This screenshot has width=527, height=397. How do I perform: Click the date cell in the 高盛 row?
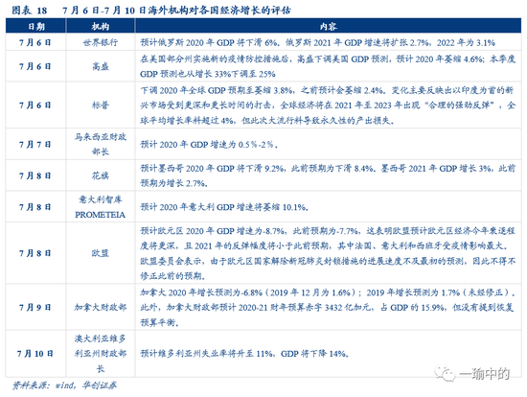35,66
